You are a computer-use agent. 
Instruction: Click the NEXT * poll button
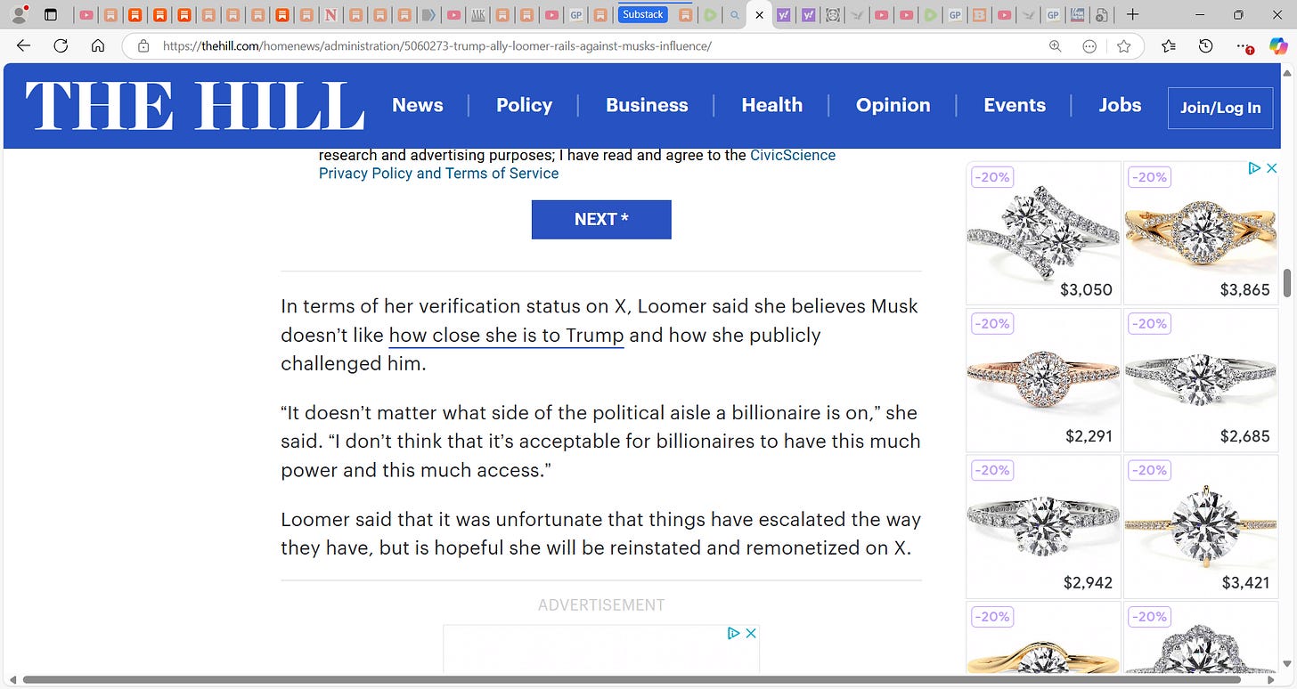(601, 219)
